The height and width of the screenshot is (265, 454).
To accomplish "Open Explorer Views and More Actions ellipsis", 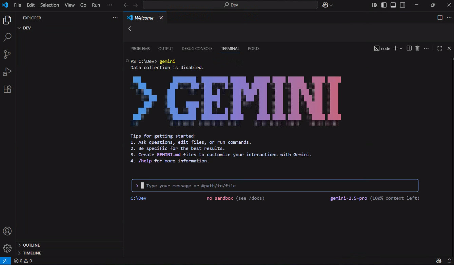I will (x=116, y=18).
